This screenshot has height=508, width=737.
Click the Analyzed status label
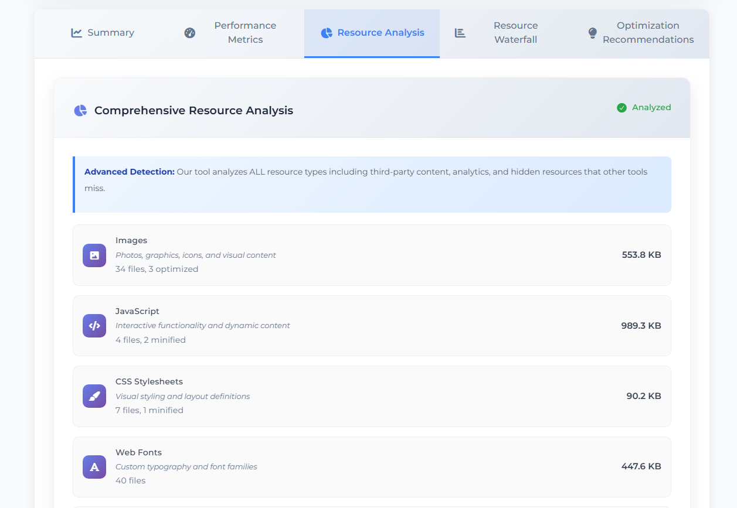tap(651, 107)
